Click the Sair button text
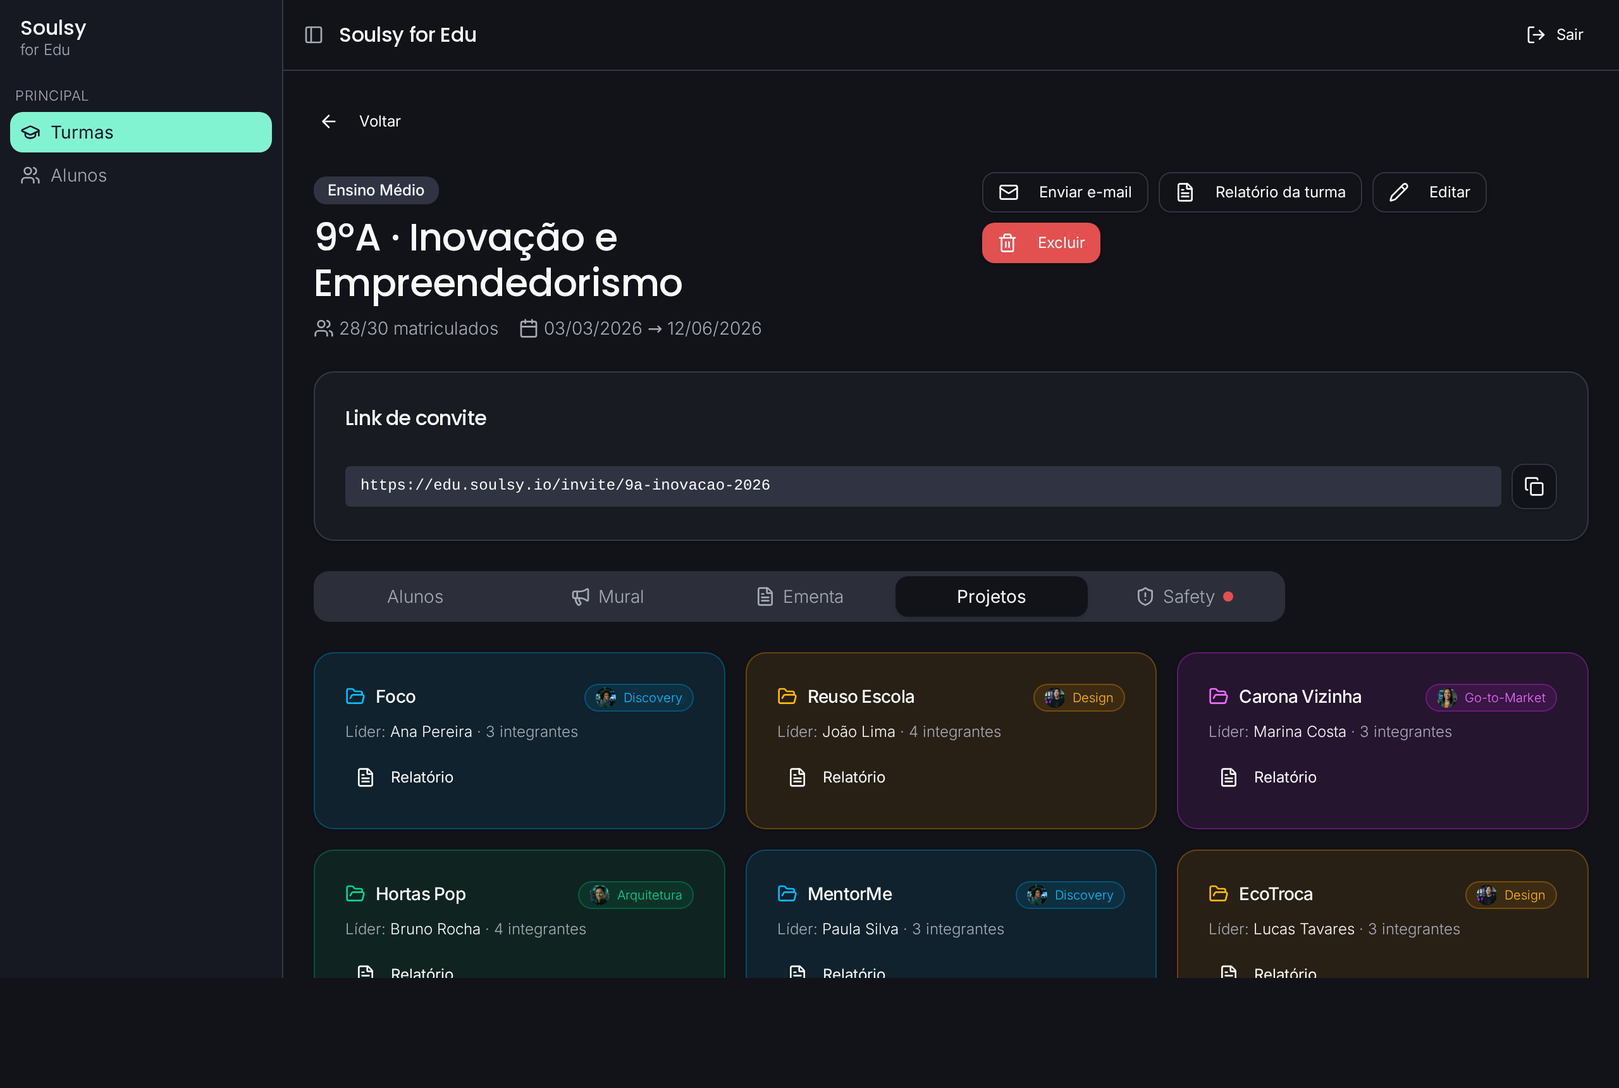 (1569, 35)
